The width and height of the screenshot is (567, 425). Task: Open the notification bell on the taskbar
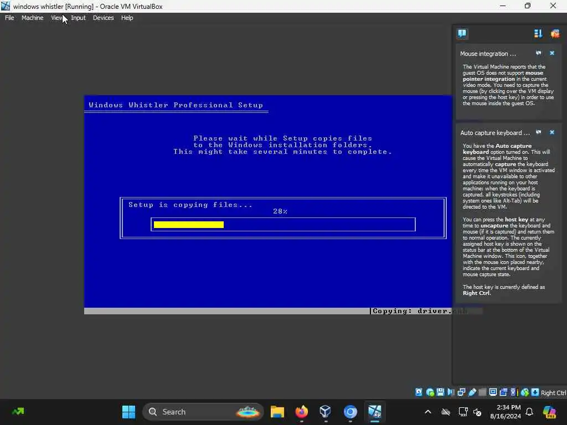point(529,412)
